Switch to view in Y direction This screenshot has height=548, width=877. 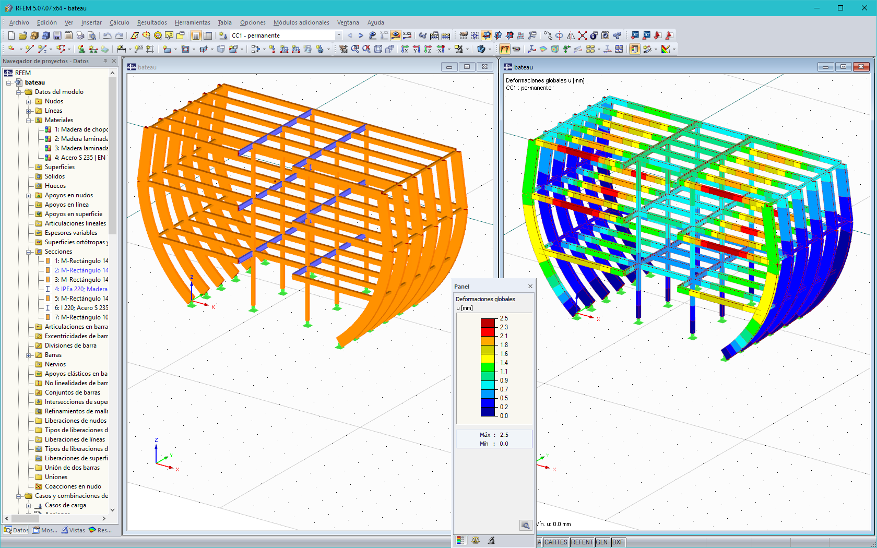click(417, 49)
